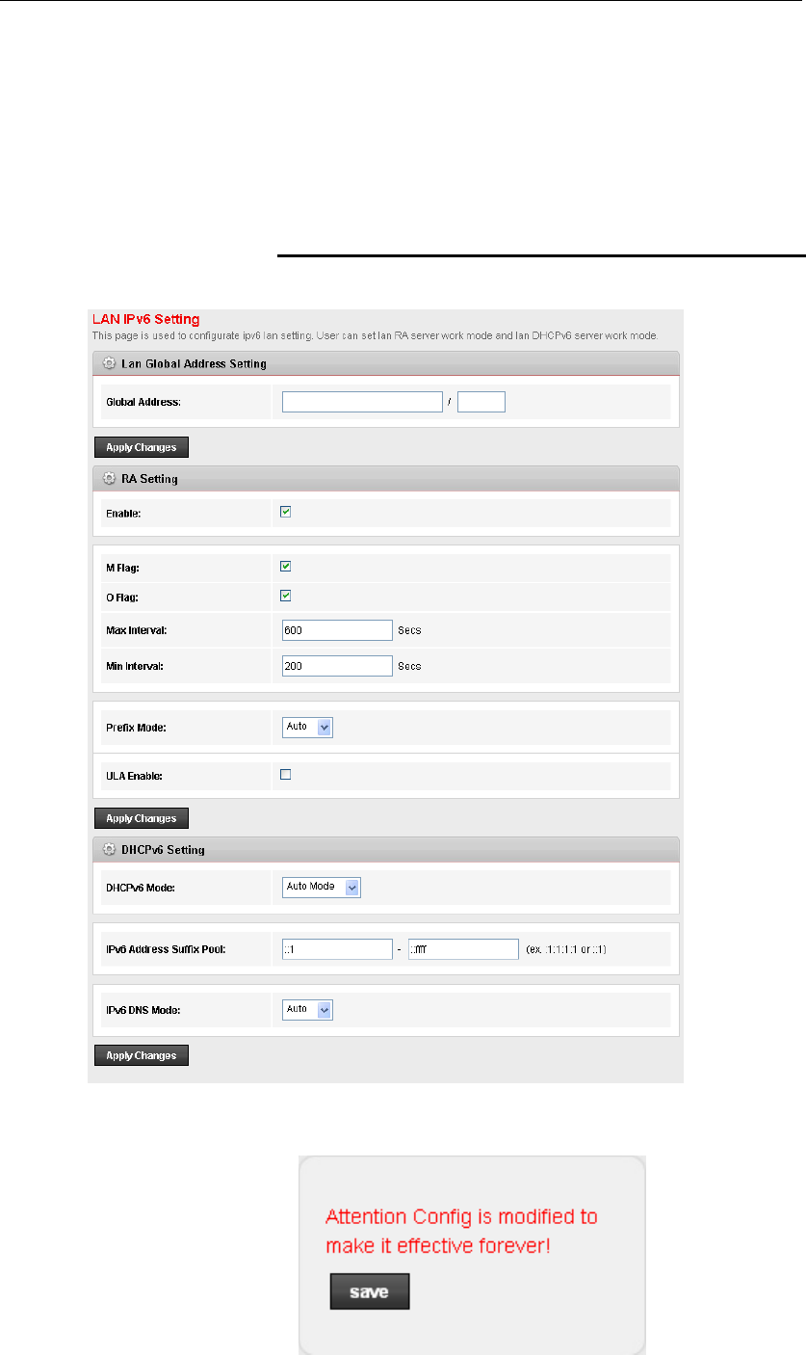Viewport: 806px width, 1355px height.
Task: Click the RA Setting gear icon
Action: (109, 478)
